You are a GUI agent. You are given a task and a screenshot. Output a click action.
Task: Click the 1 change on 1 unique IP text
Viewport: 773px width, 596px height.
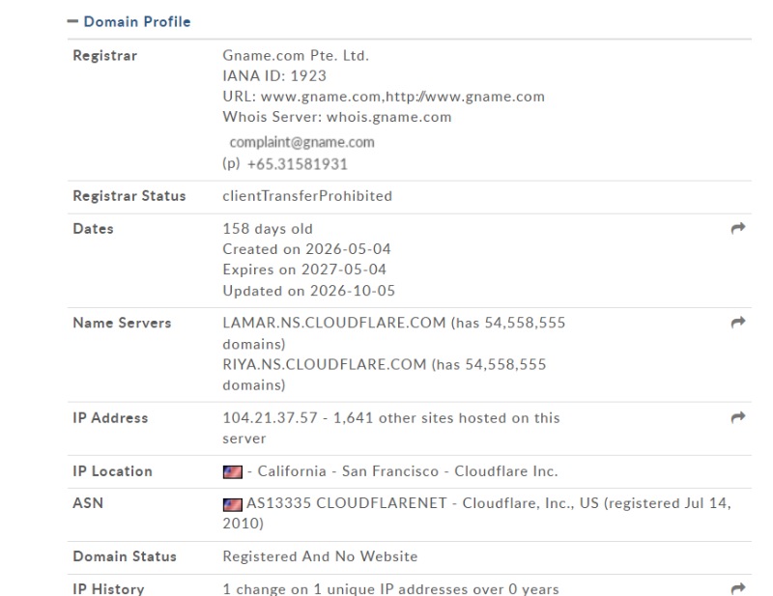(x=391, y=589)
